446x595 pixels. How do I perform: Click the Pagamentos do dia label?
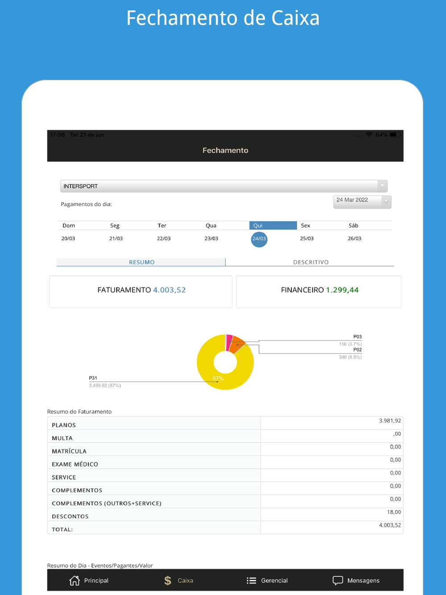(x=86, y=204)
